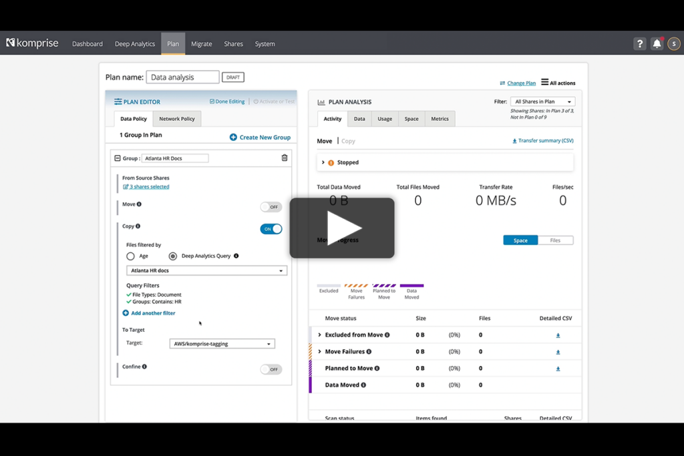The height and width of the screenshot is (456, 684).
Task: Open the Metrics tab in Plan Analysis
Action: coord(440,118)
